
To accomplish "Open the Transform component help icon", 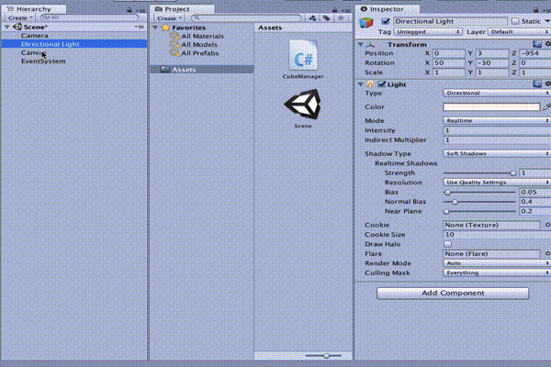I will point(536,44).
